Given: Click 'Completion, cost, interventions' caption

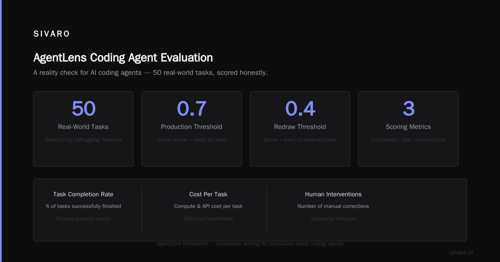Looking at the screenshot, I should tap(408, 140).
